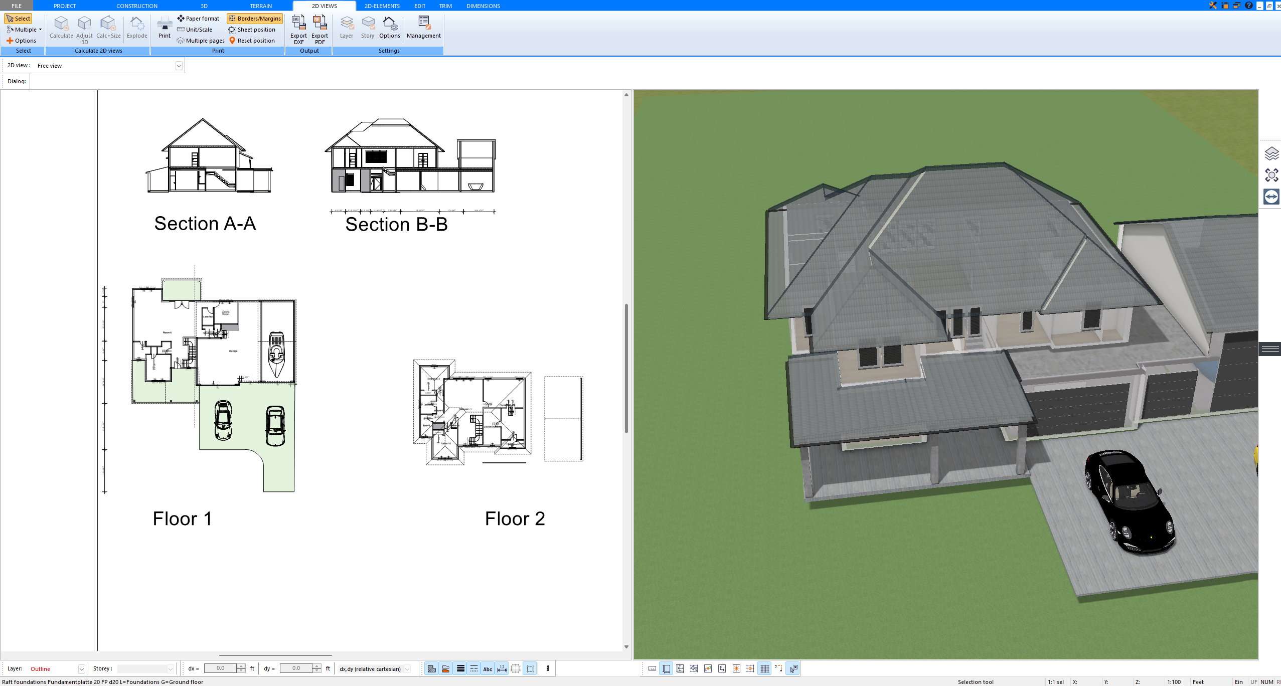Toggle thick line weights icon
The image size is (1281, 686).
pyautogui.click(x=460, y=668)
